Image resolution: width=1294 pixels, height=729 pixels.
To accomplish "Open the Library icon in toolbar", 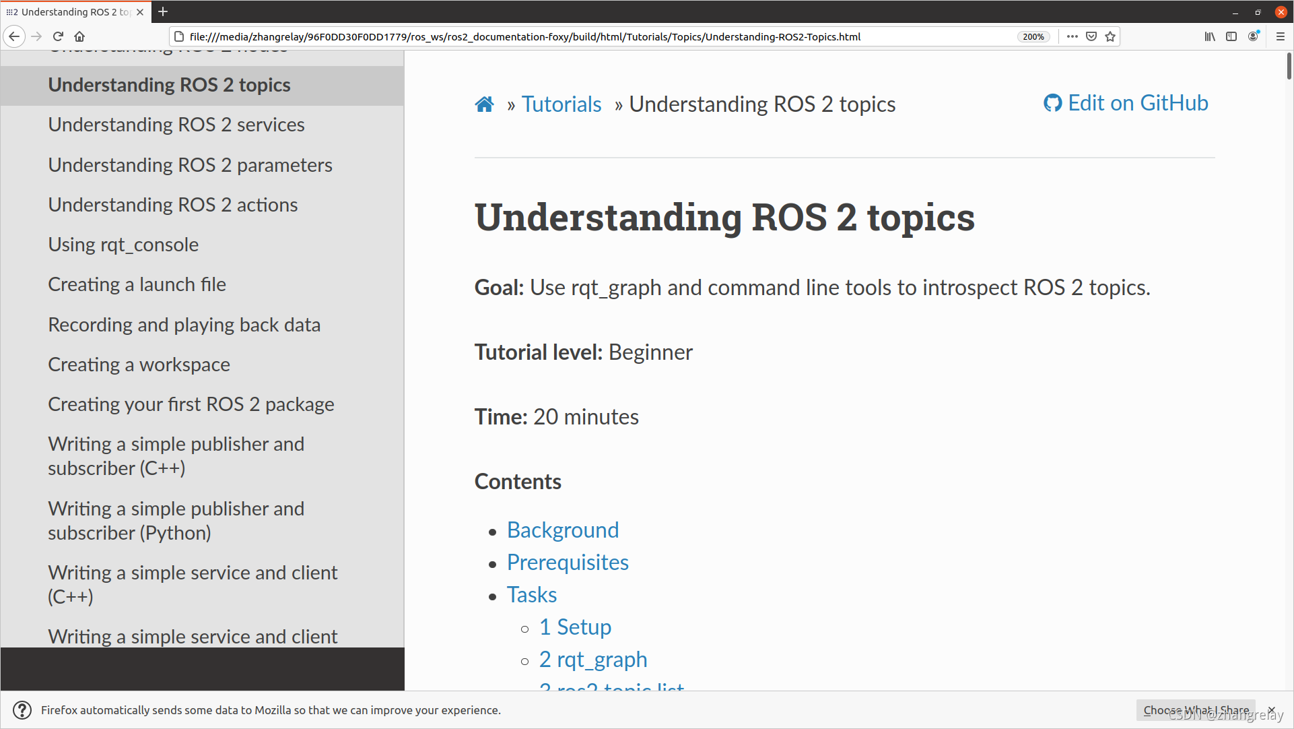I will 1210,36.
